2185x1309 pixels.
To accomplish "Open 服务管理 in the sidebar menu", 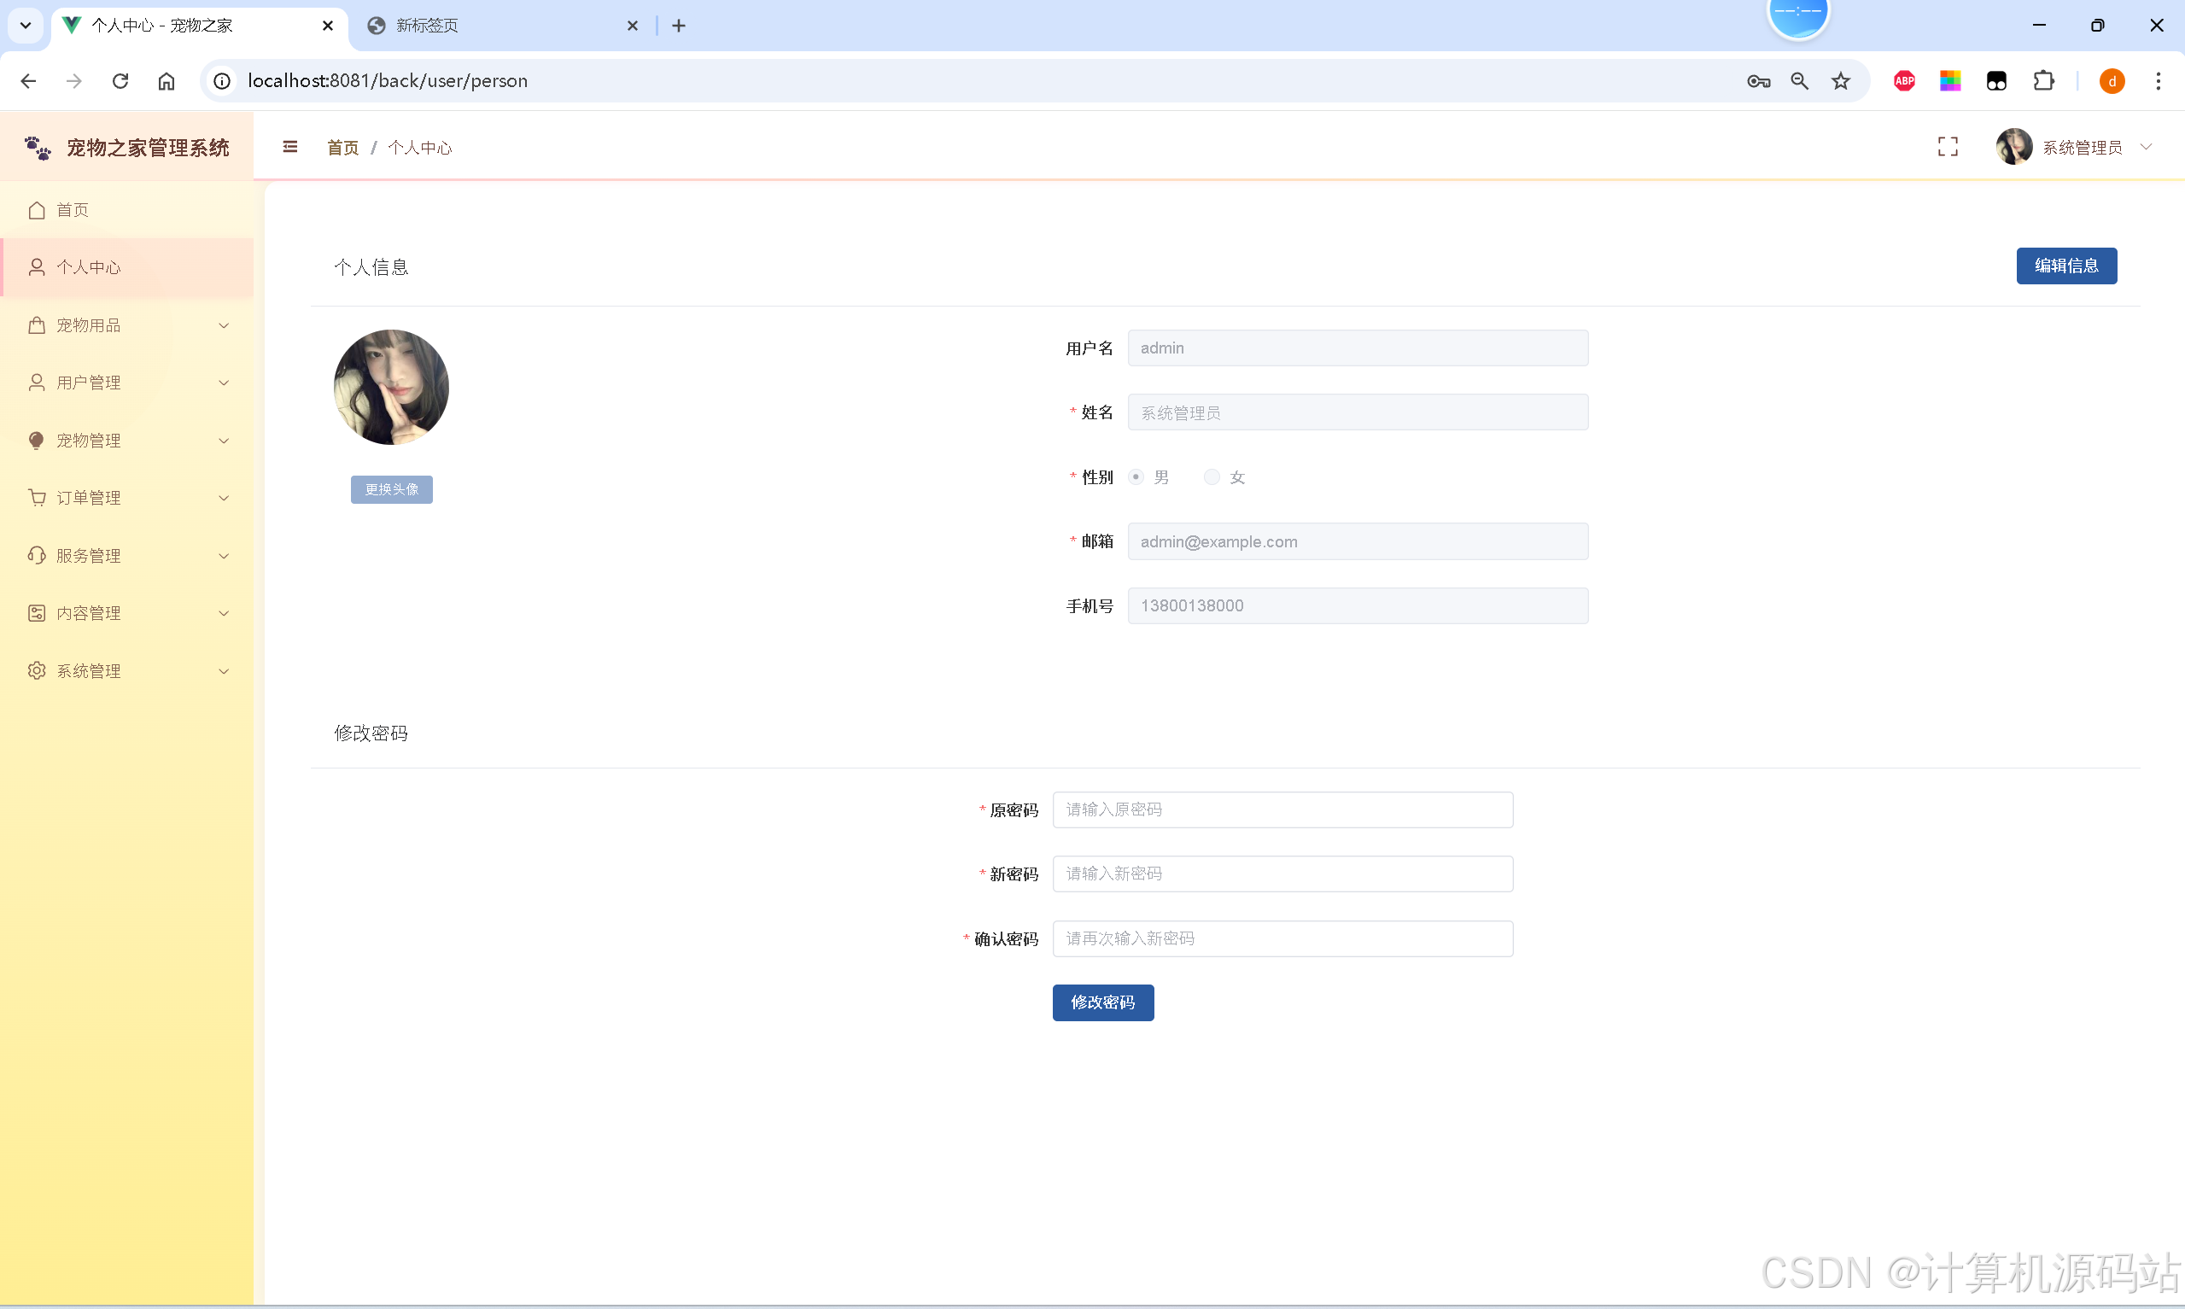I will tap(127, 556).
